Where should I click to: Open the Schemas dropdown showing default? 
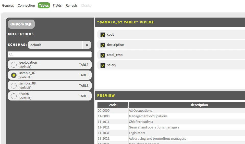coord(59,45)
